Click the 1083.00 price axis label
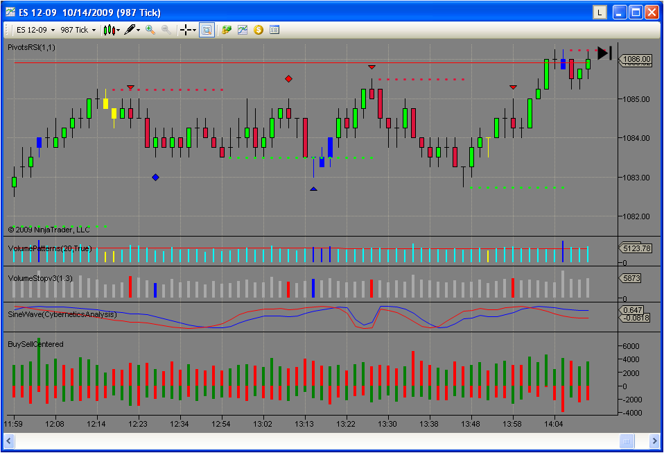The height and width of the screenshot is (453, 664). click(x=636, y=178)
